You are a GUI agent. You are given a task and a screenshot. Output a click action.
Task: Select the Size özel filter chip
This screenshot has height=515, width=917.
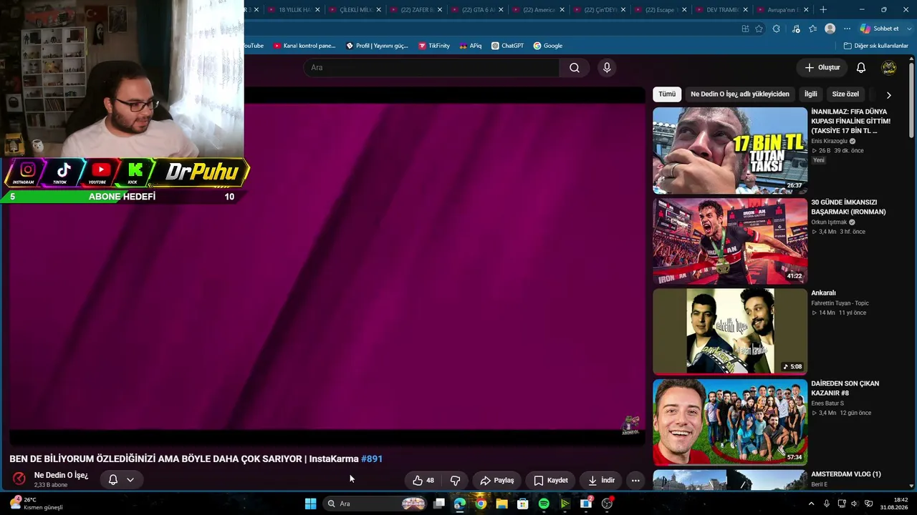point(845,94)
